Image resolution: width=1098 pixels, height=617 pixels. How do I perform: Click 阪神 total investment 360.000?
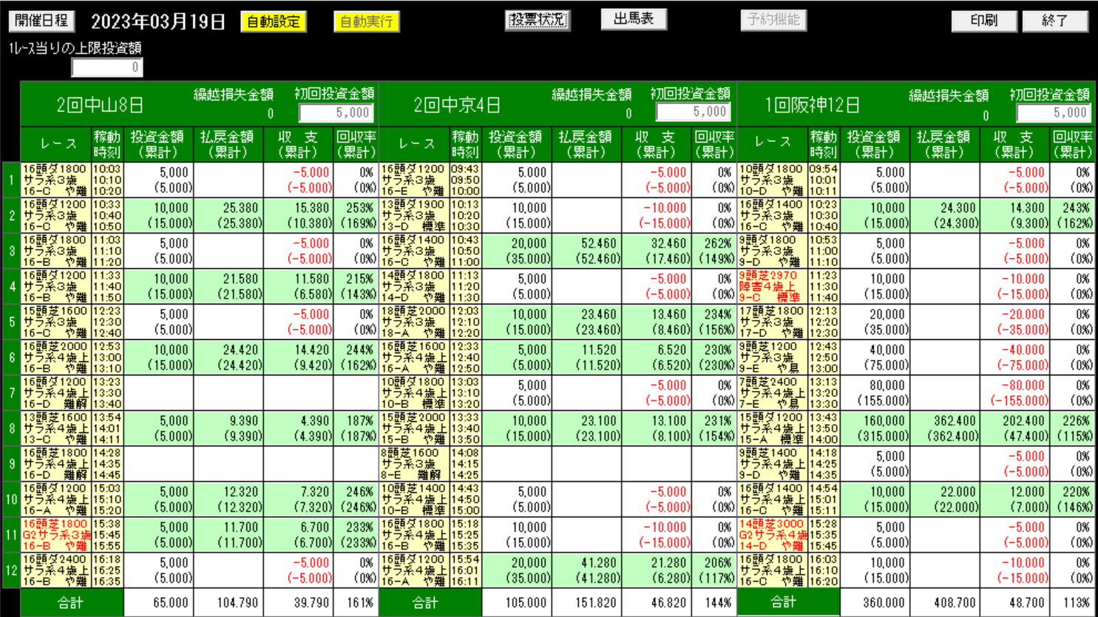click(884, 603)
